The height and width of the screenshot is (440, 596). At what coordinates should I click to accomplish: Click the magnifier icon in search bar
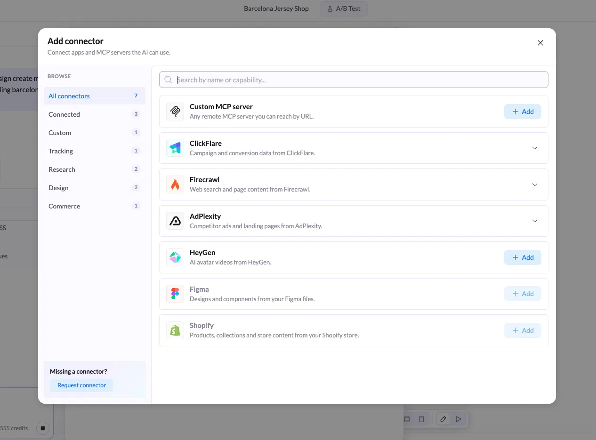(169, 80)
